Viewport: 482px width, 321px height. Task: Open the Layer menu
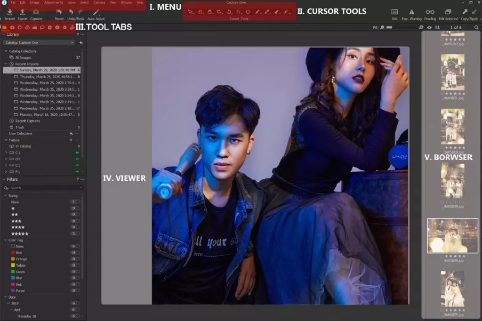pyautogui.click(x=72, y=2)
